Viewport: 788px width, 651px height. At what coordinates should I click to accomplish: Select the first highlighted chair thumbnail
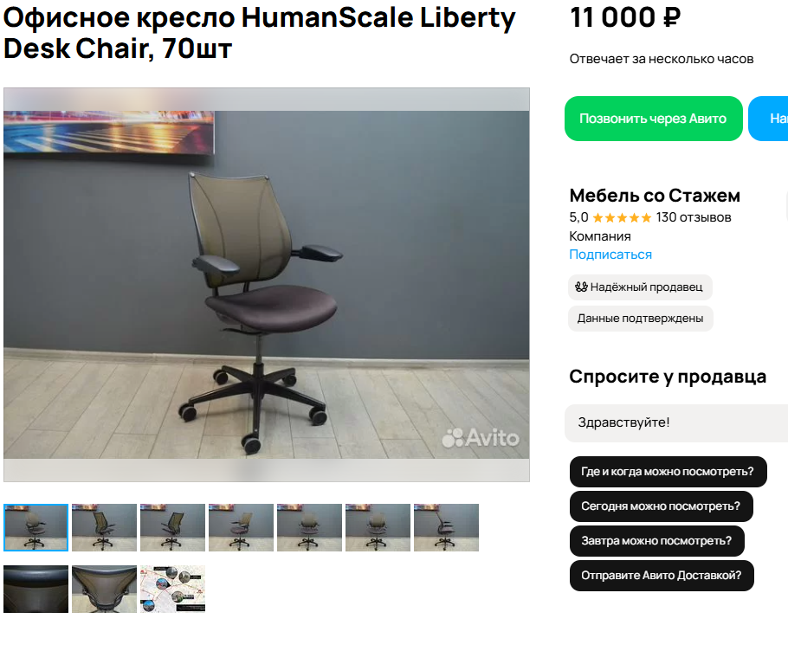(x=36, y=527)
